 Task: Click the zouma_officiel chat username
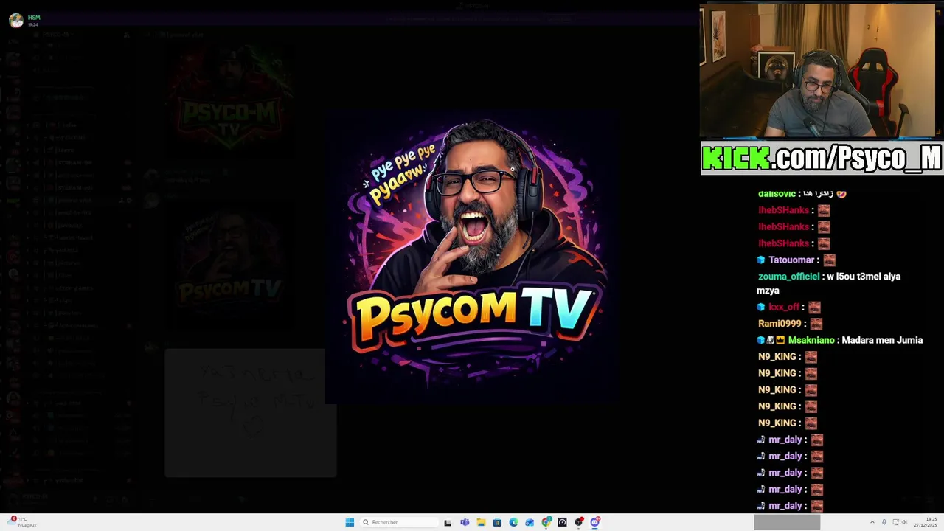tap(788, 277)
